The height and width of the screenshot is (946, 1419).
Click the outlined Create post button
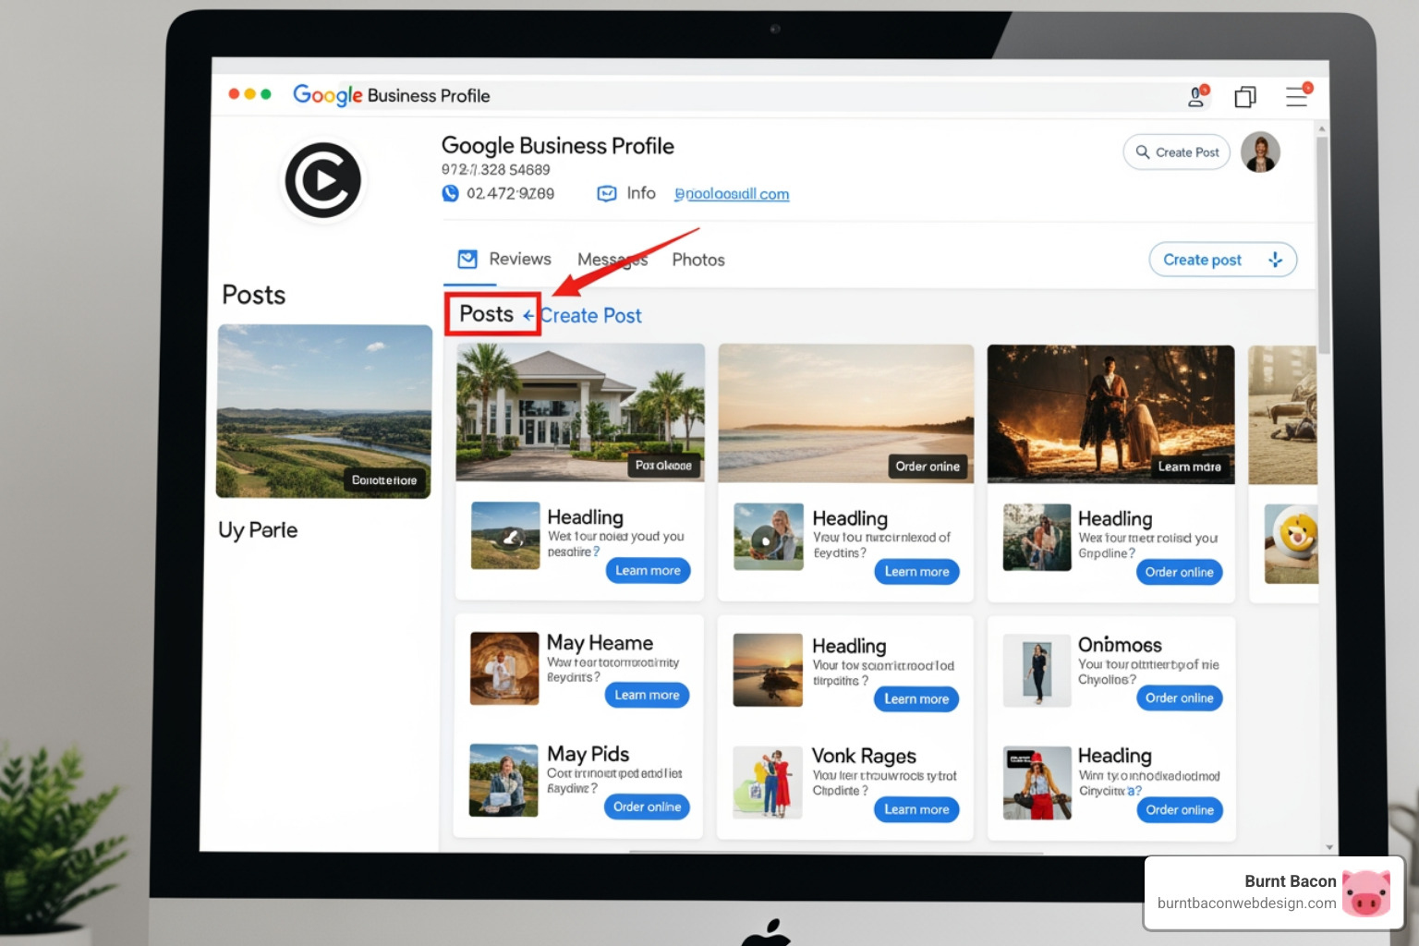tap(1223, 260)
